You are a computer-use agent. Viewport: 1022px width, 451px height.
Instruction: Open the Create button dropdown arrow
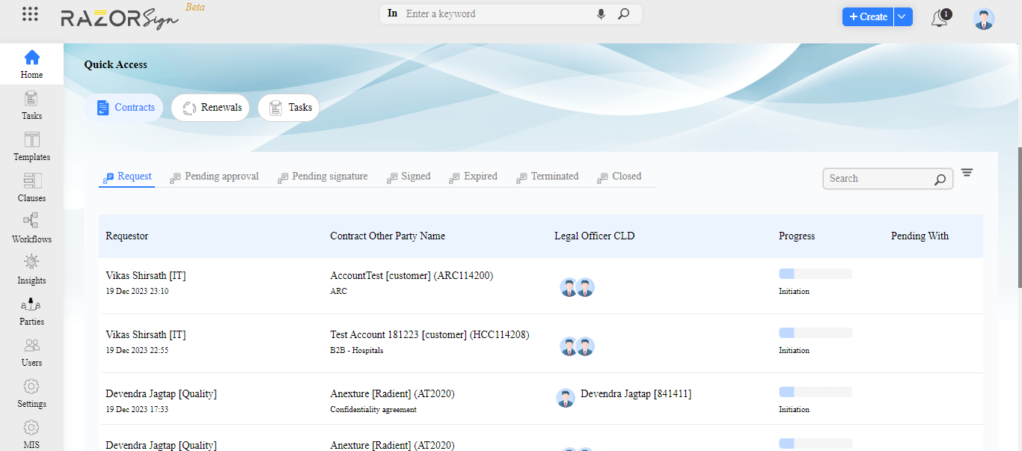[x=900, y=16]
